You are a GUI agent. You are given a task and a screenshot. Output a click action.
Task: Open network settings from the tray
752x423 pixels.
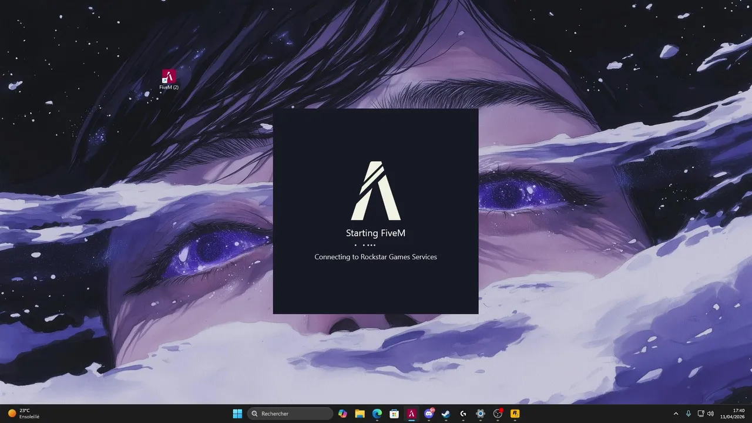[x=701, y=414]
